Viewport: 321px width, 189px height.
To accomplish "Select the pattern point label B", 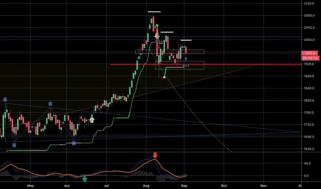I will click(14, 145).
